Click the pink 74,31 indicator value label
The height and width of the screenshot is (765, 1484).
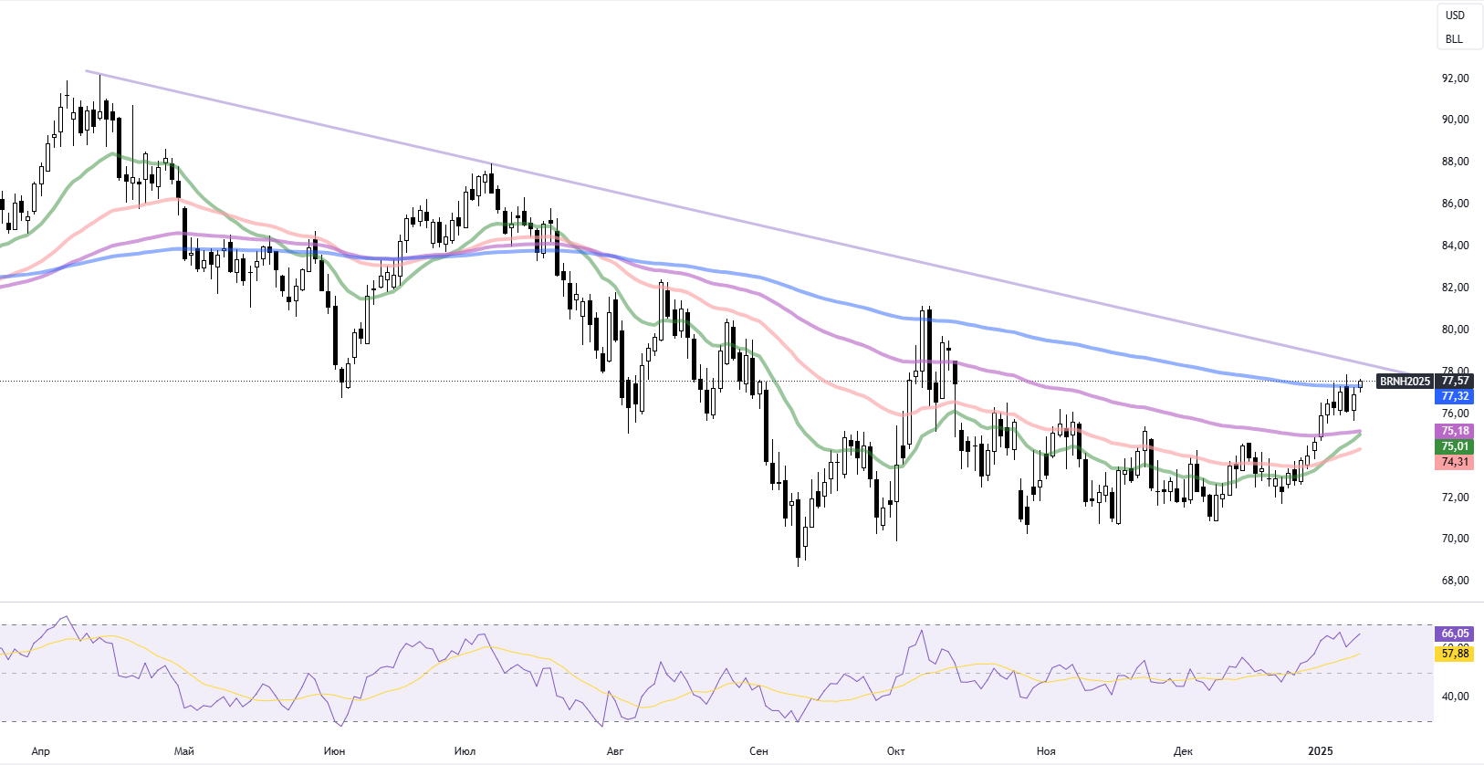coord(1456,462)
